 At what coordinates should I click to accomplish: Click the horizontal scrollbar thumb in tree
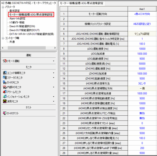coord(27,48)
